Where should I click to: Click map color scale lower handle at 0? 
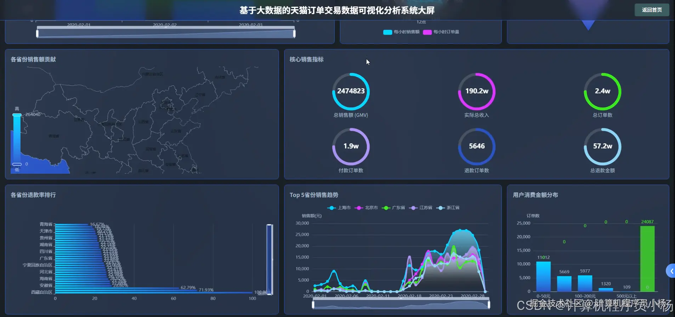pos(17,164)
